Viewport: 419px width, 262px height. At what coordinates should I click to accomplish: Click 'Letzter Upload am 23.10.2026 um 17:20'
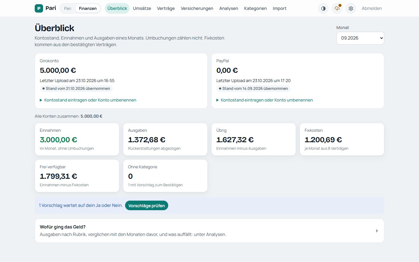coord(253,81)
